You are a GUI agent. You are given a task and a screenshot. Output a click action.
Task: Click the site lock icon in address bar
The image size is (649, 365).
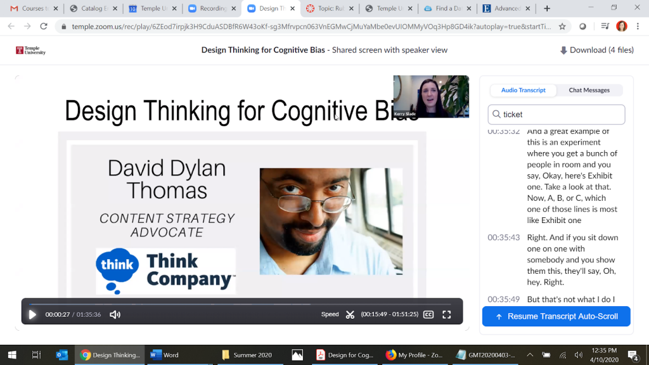[x=63, y=27]
